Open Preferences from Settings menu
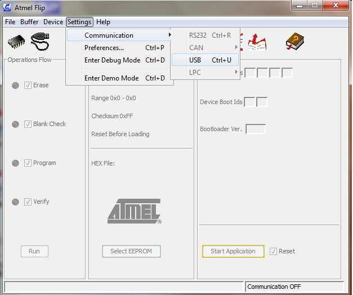 point(119,48)
